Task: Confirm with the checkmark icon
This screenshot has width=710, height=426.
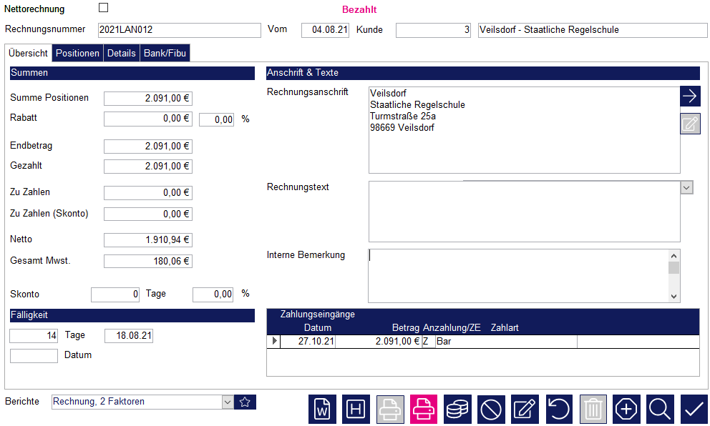Action: [694, 410]
